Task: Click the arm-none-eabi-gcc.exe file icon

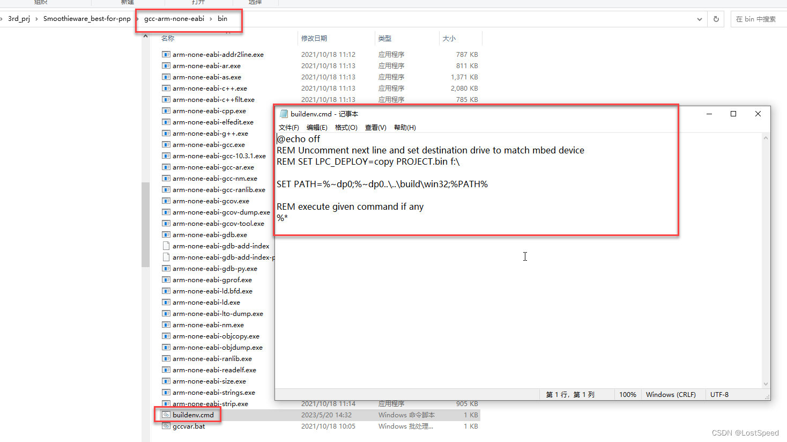Action: [x=166, y=144]
